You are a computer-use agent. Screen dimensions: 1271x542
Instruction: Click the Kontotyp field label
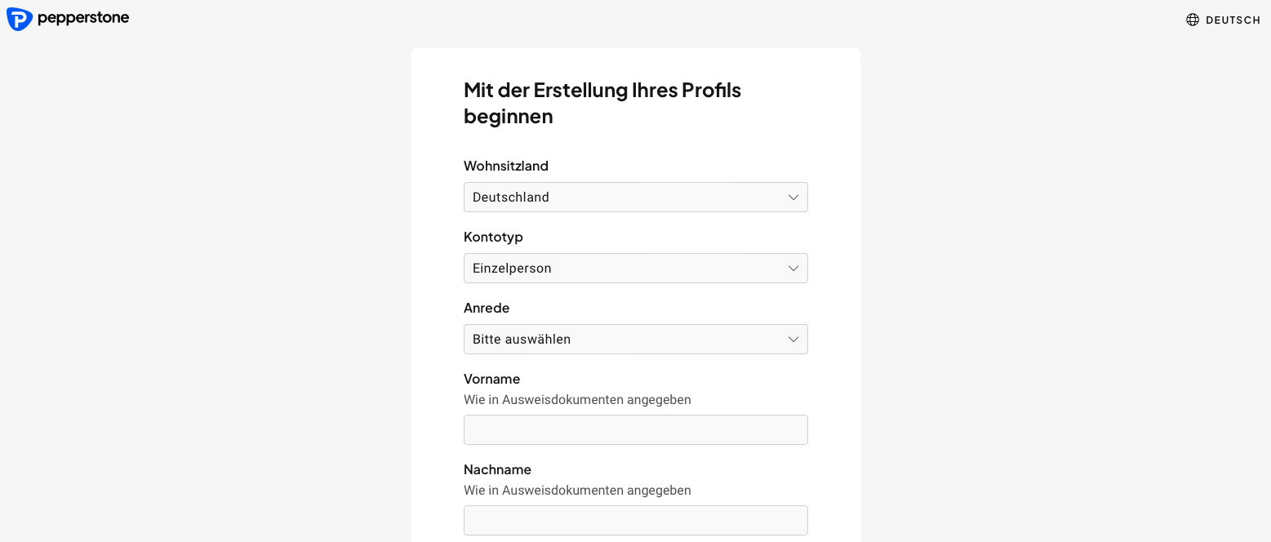(x=493, y=237)
